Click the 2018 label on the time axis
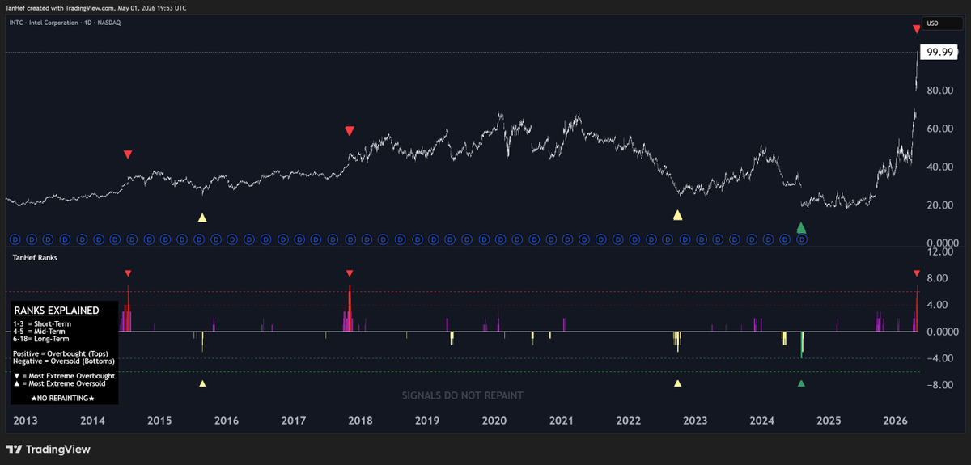 coord(361,421)
